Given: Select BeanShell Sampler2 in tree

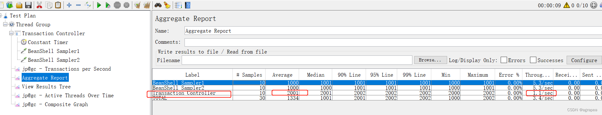Looking at the screenshot, I should [x=54, y=60].
